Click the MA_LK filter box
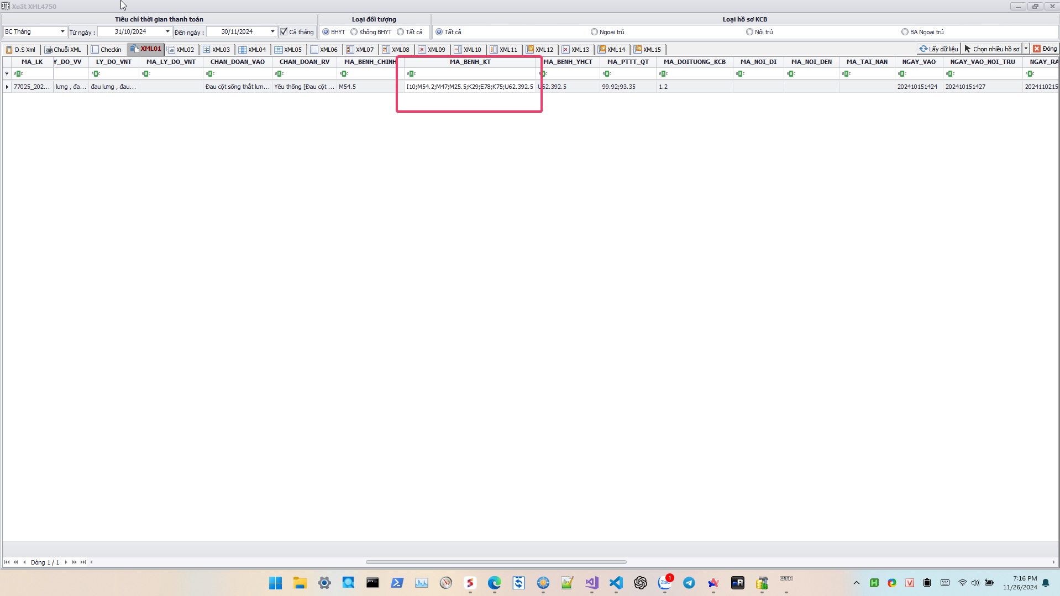The width and height of the screenshot is (1060, 596). 33,73
